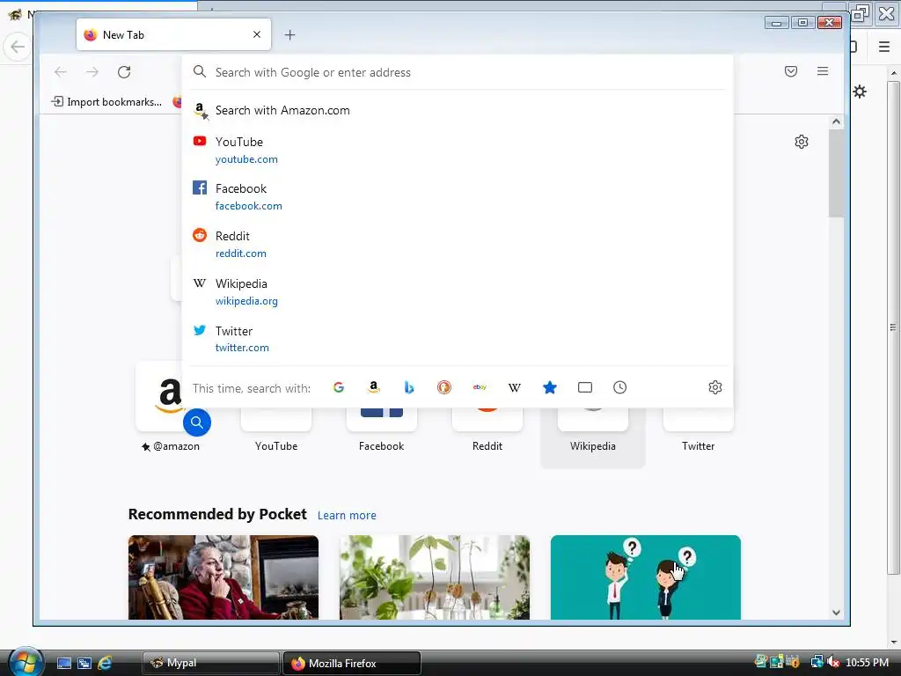This screenshot has height=676, width=901.
Task: Switch to Mypal taskbar button
Action: pos(210,663)
